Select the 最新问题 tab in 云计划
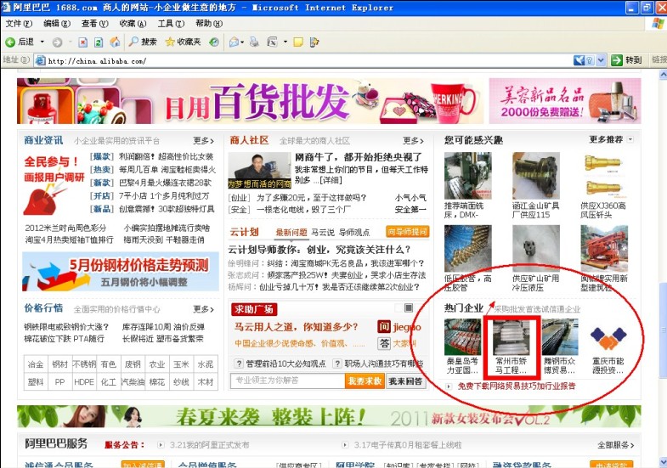667x468 pixels. [291, 232]
